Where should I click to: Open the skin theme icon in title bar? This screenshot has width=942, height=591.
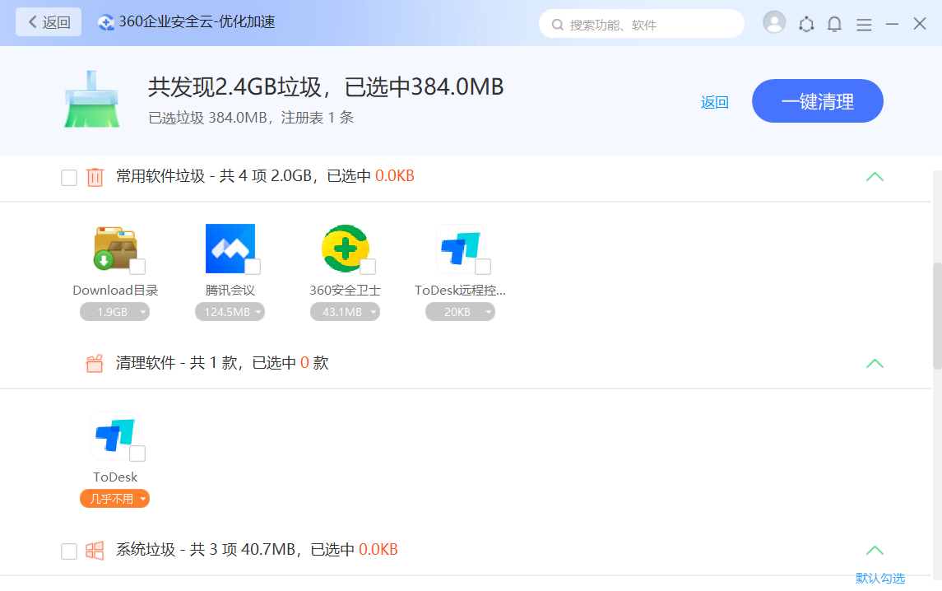pos(806,24)
